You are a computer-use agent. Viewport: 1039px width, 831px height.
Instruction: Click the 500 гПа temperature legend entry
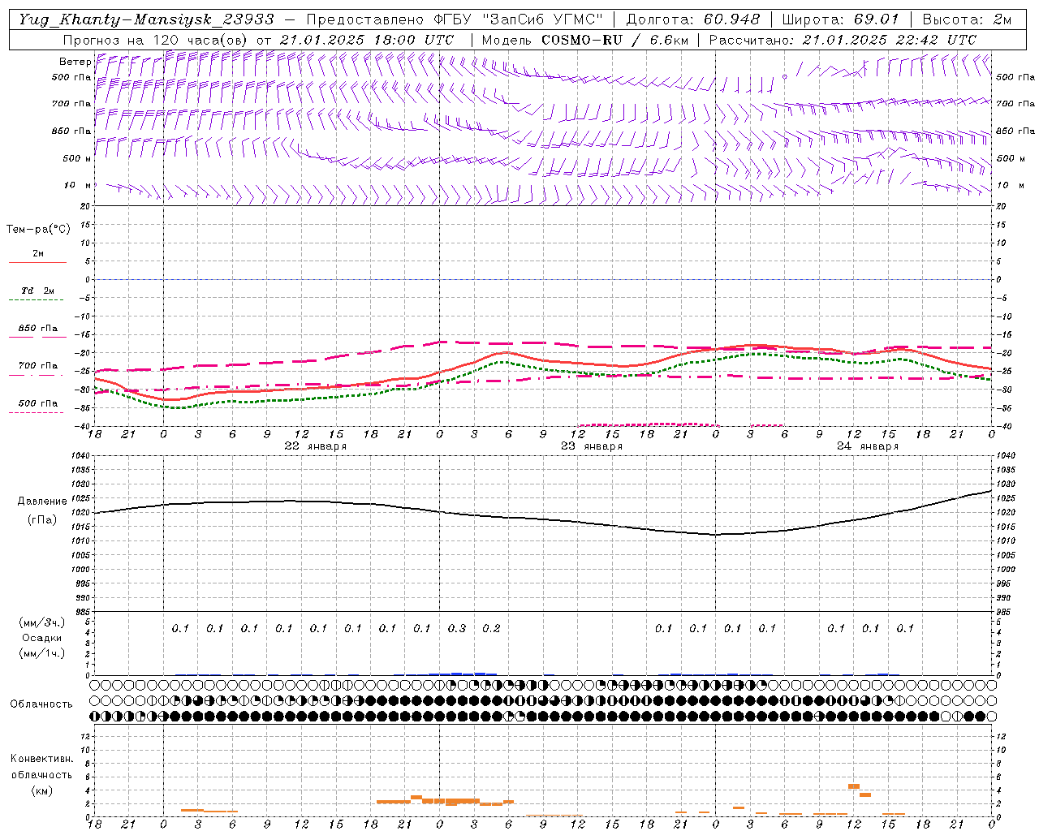pos(37,407)
